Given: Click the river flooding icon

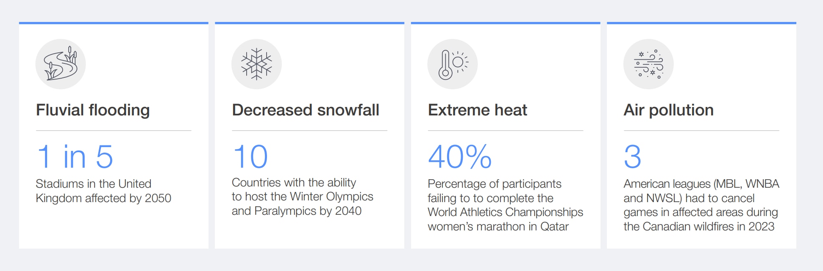Looking at the screenshot, I should pyautogui.click(x=61, y=64).
